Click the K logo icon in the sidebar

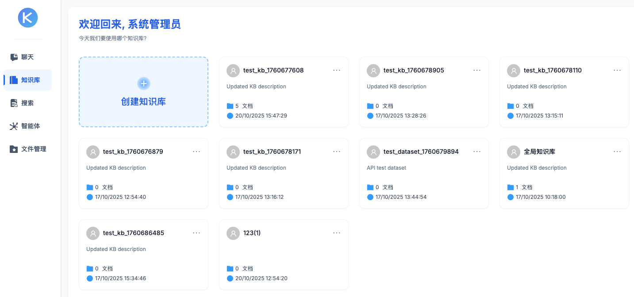[28, 18]
